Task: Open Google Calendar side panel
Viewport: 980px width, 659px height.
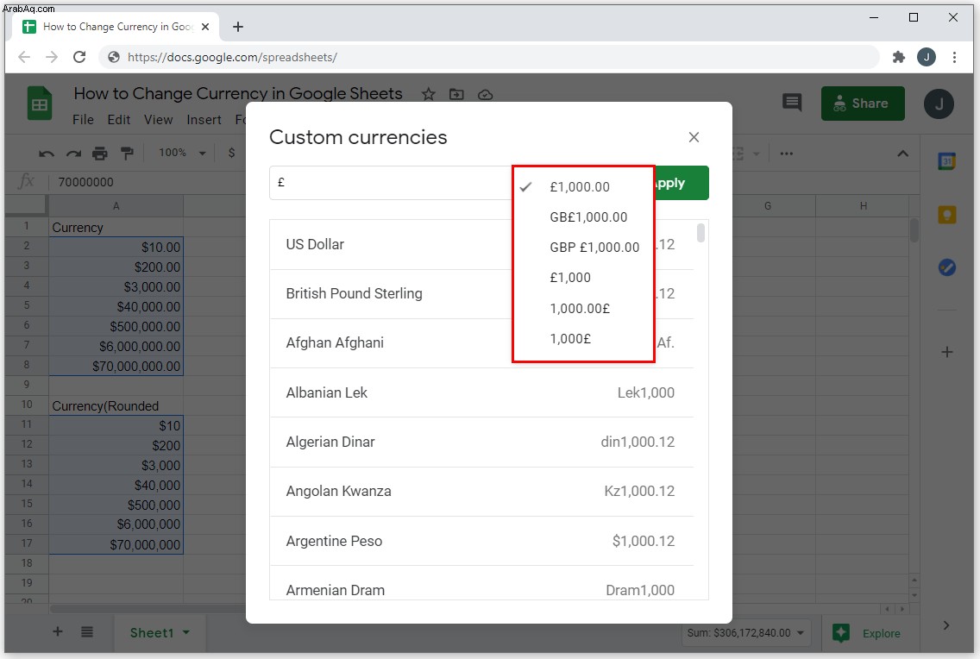Action: [947, 162]
